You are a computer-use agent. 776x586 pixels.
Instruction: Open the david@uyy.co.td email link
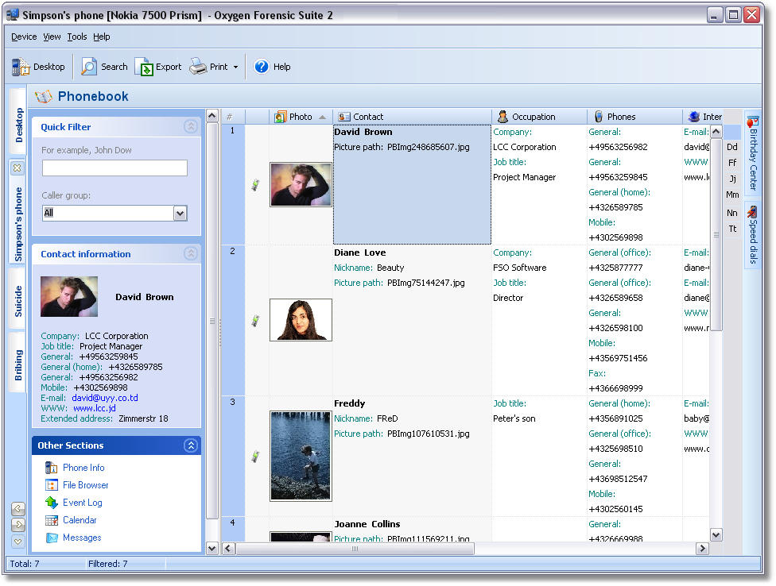105,398
